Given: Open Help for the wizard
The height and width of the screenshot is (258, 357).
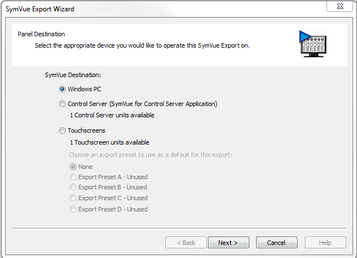Looking at the screenshot, I should [x=325, y=243].
